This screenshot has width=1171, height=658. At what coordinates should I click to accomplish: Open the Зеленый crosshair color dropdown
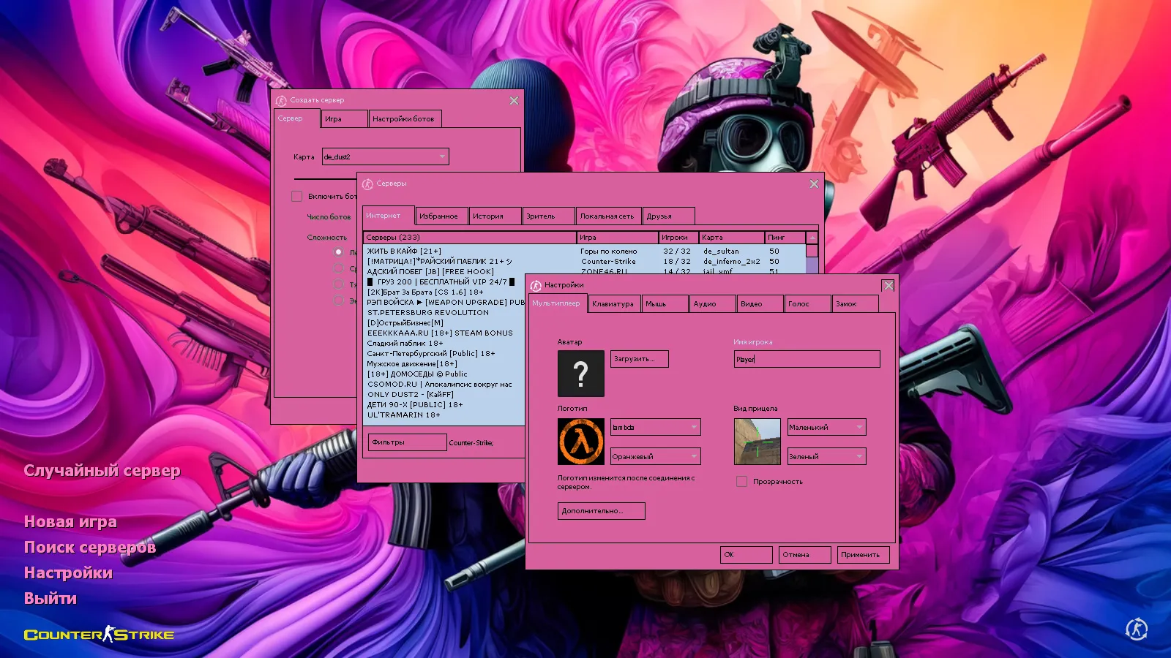(859, 456)
